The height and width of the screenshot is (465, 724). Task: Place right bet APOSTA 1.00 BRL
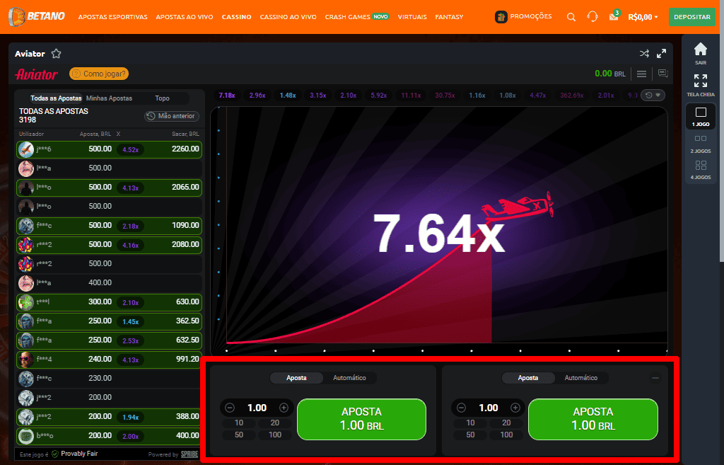[593, 419]
